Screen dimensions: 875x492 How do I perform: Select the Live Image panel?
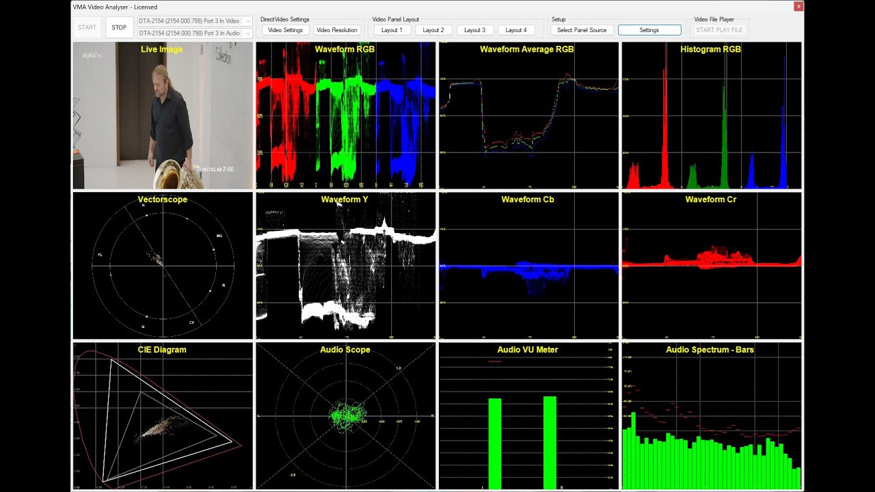click(x=163, y=115)
